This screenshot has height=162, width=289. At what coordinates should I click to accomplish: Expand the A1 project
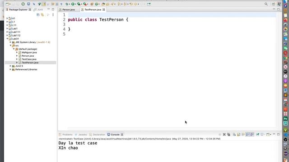(7, 18)
